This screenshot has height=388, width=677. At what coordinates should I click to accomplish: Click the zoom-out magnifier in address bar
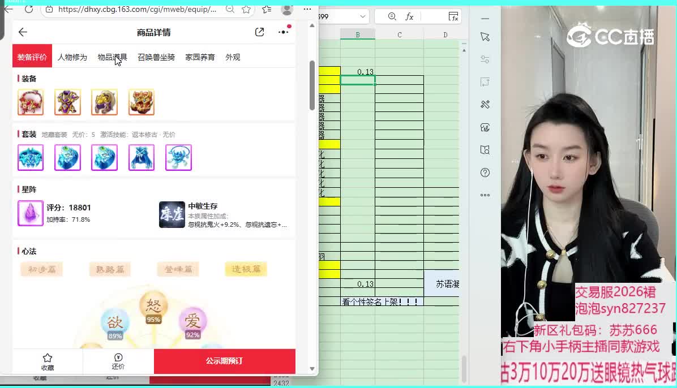coord(230,9)
